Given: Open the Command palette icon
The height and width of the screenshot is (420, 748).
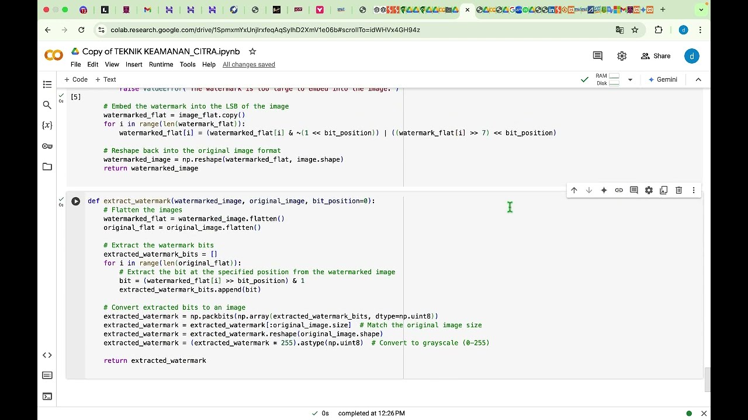Looking at the screenshot, I should pos(47,376).
